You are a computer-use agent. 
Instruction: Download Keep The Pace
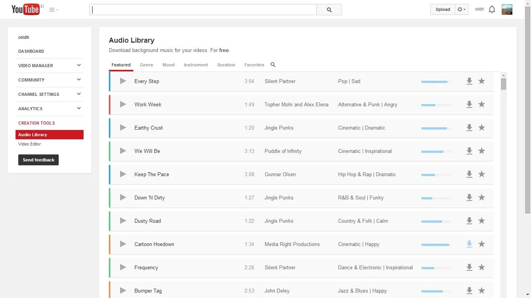point(469,174)
